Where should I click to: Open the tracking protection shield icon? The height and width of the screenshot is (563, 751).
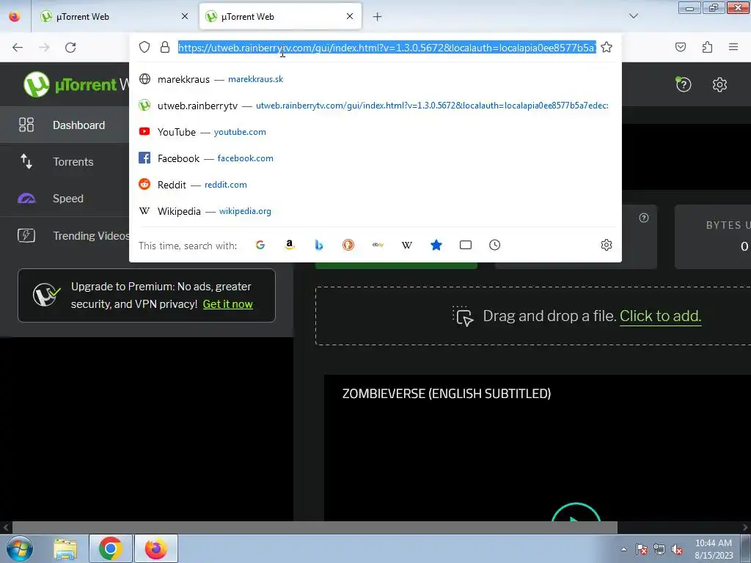[x=144, y=47]
